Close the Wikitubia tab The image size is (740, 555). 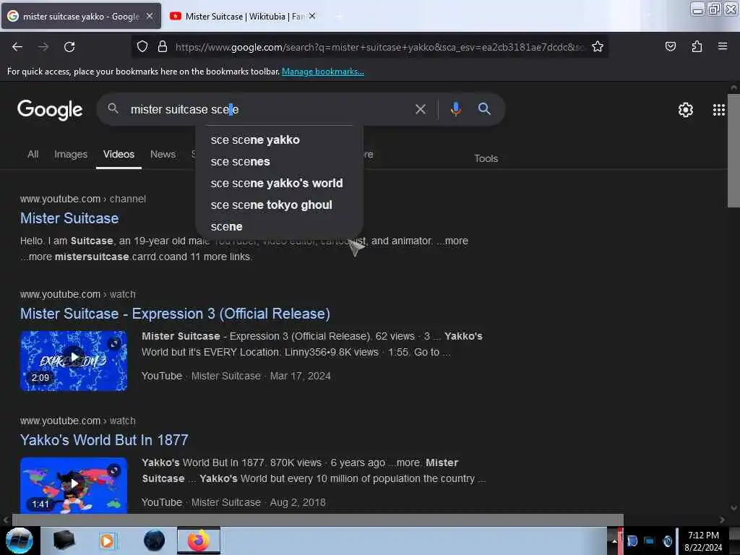312,16
